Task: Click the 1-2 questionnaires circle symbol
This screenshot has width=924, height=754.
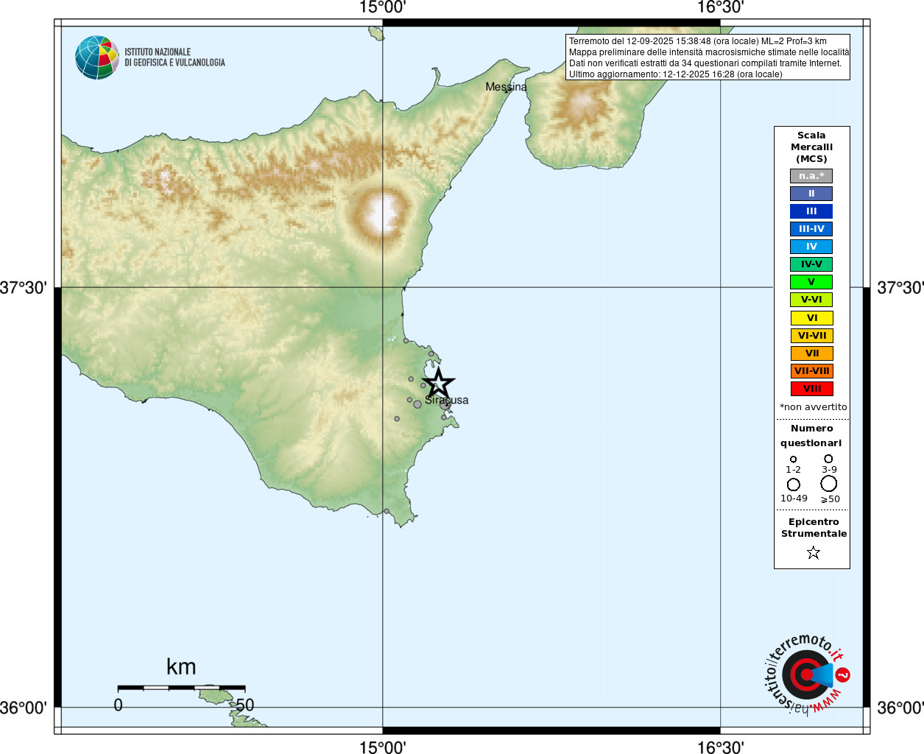Action: tap(793, 459)
